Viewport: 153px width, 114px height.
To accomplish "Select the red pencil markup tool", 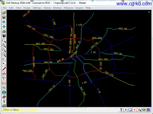I will 4,69.
